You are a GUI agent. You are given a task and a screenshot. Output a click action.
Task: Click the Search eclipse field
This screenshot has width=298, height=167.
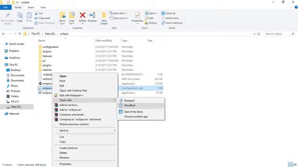click(279, 34)
